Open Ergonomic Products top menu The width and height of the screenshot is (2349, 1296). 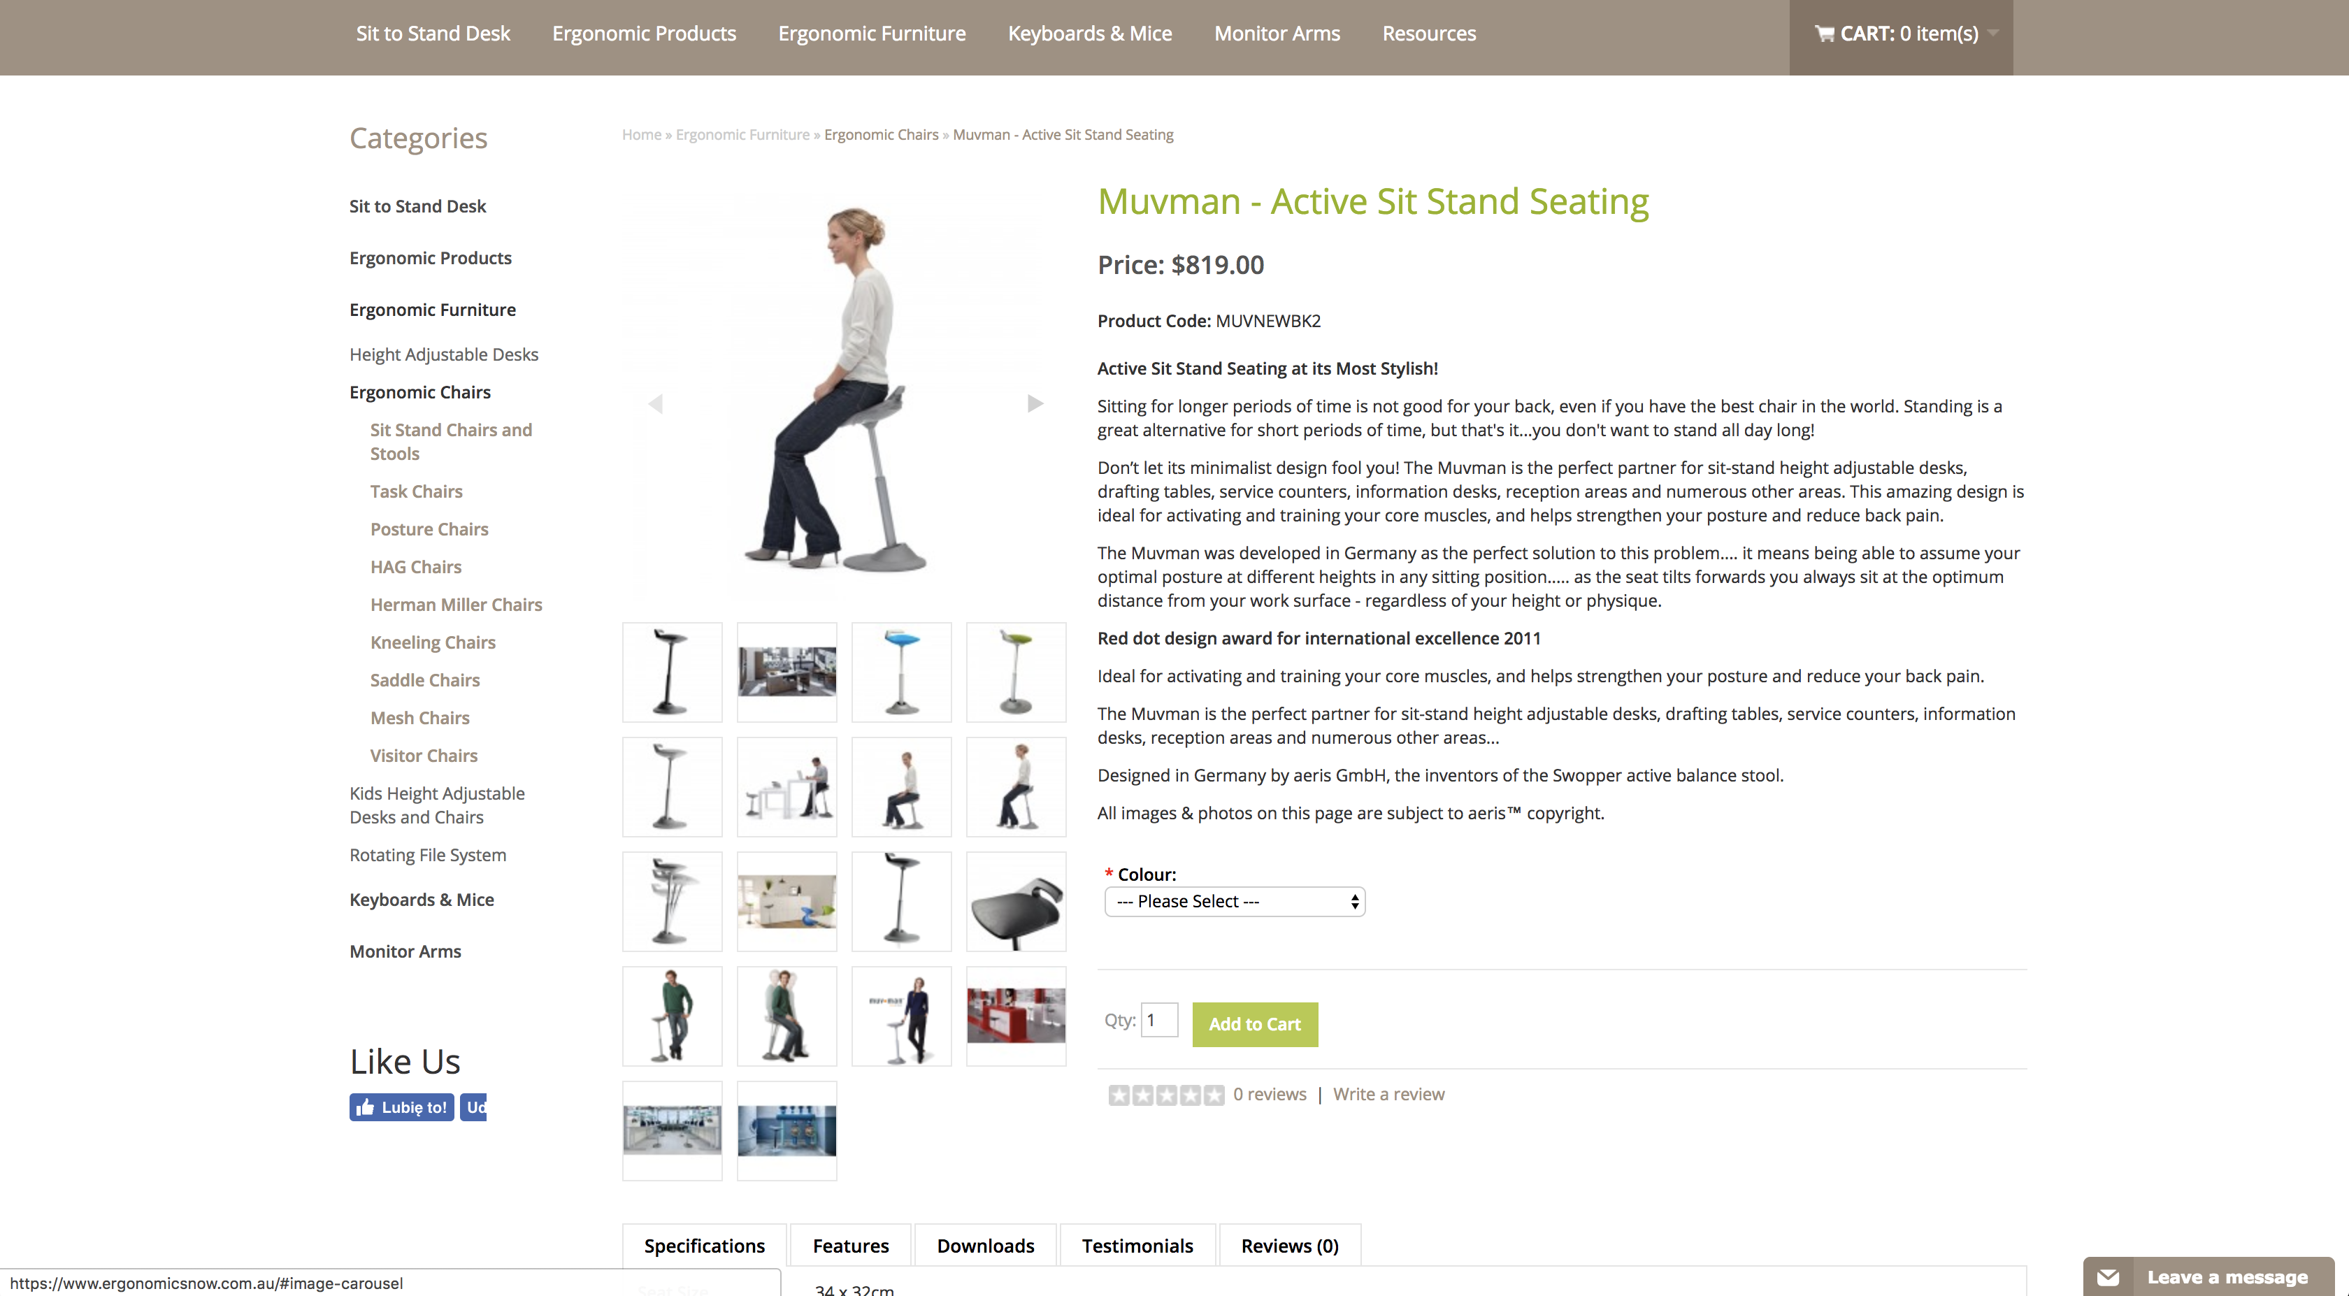tap(644, 34)
